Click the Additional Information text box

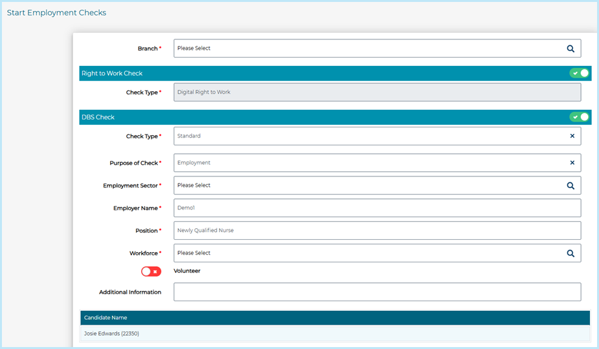click(x=377, y=291)
